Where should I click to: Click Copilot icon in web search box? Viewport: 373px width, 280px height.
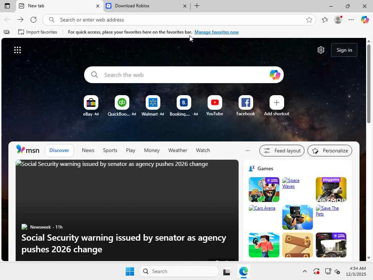tap(275, 75)
